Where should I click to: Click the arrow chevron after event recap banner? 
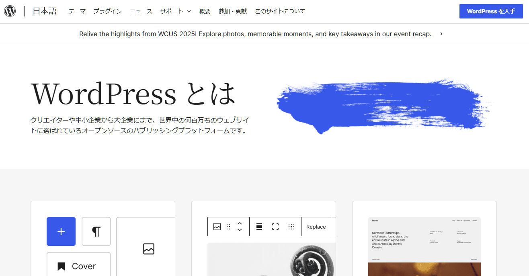coord(441,34)
